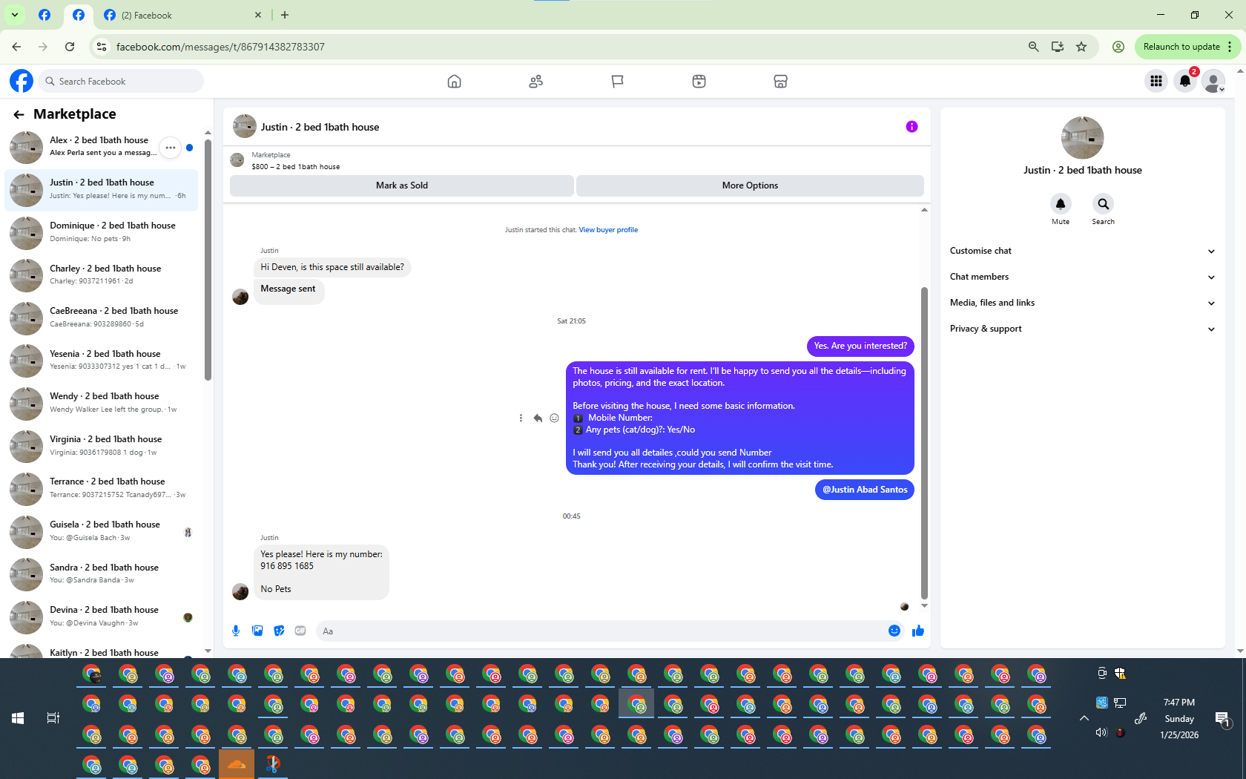Open Guisela 2 bed 1bath house chat
Viewport: 1246px width, 779px height.
pos(102,531)
